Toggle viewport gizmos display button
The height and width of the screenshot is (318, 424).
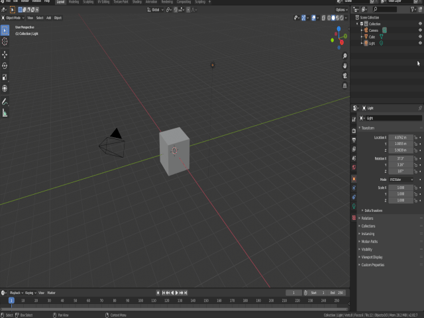pyautogui.click(x=303, y=18)
